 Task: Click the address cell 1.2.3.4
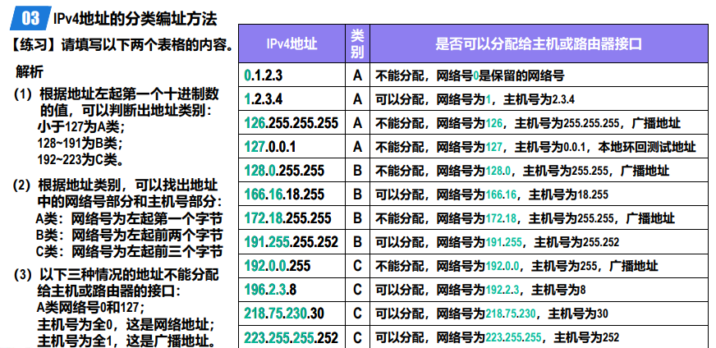pos(264,99)
